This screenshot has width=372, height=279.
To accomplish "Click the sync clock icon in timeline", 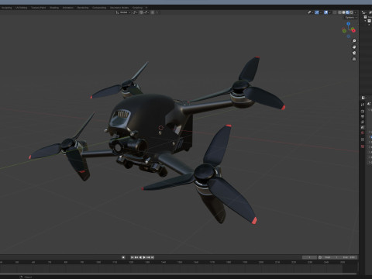I will click(x=320, y=257).
